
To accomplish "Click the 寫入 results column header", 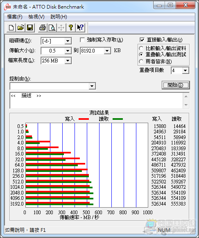I will tap(157, 119).
